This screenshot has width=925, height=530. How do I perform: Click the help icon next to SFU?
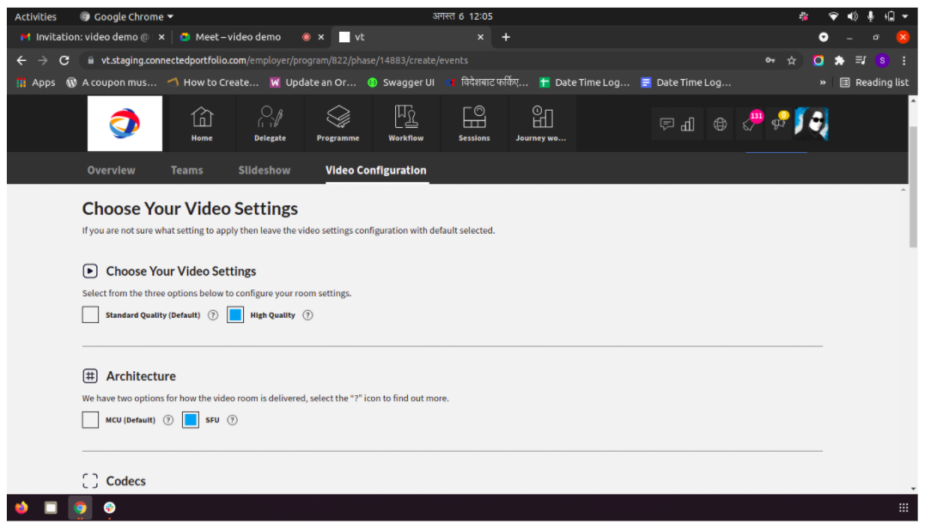click(233, 420)
